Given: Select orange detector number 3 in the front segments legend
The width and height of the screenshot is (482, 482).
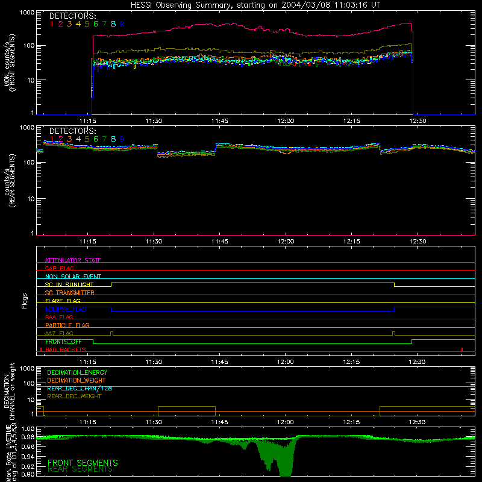Looking at the screenshot, I should [x=69, y=24].
